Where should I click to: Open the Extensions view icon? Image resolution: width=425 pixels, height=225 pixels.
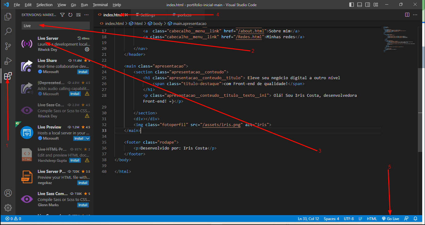pos(8,76)
